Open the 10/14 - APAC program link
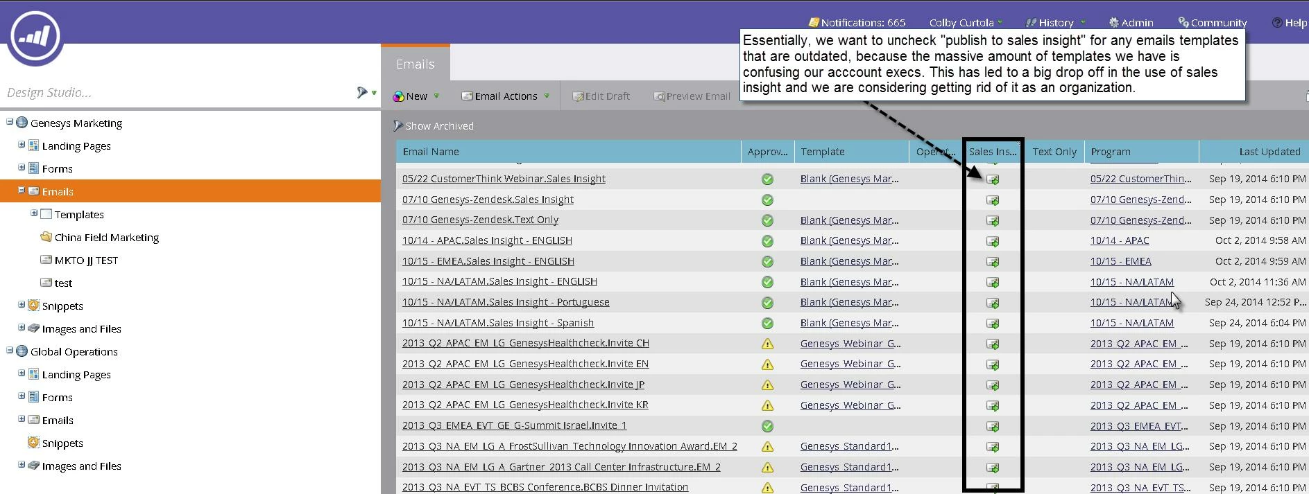Viewport: 1309px width, 494px height. (1120, 240)
